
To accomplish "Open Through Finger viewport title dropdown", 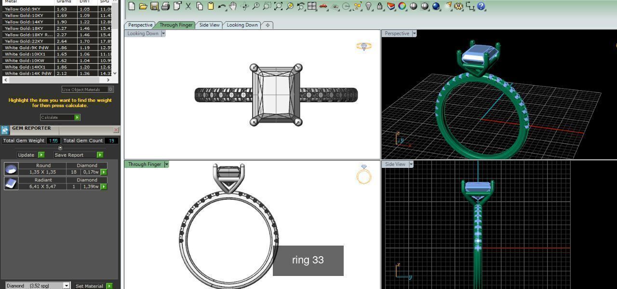I will click(x=167, y=164).
